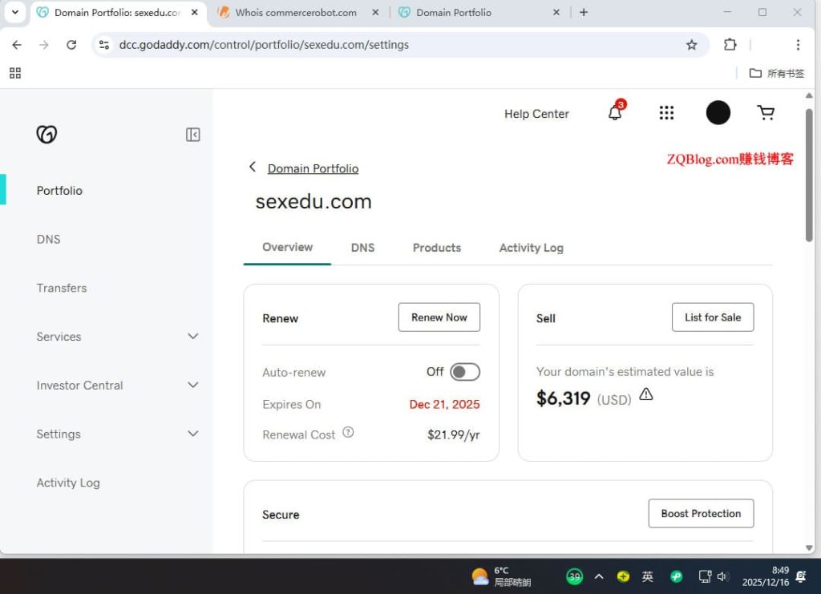
Task: Switch to the third Domain Portfolio browser tab
Action: click(454, 13)
